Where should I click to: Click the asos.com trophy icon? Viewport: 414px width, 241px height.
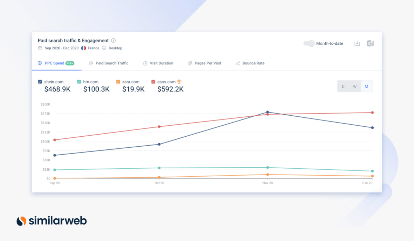point(179,82)
